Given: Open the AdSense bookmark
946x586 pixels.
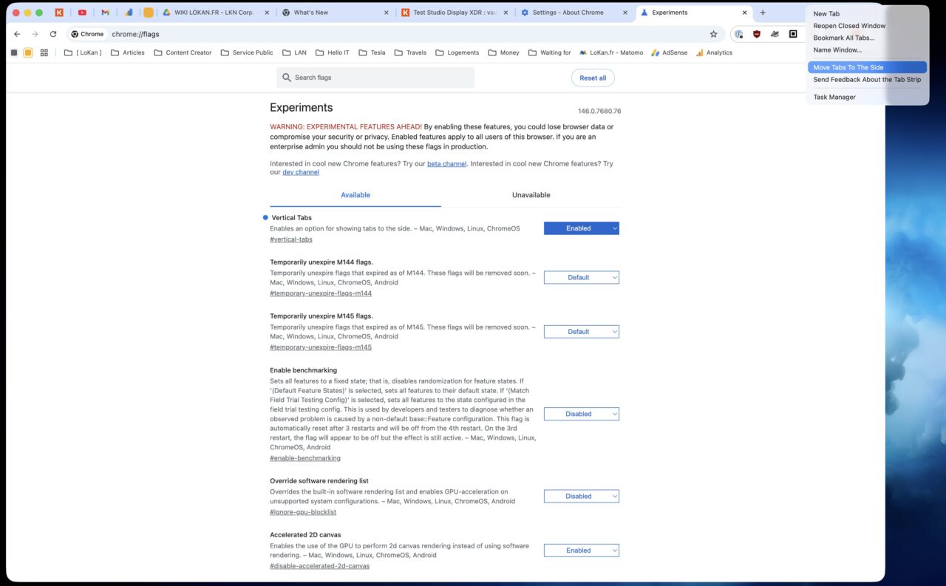Looking at the screenshot, I should [x=669, y=52].
